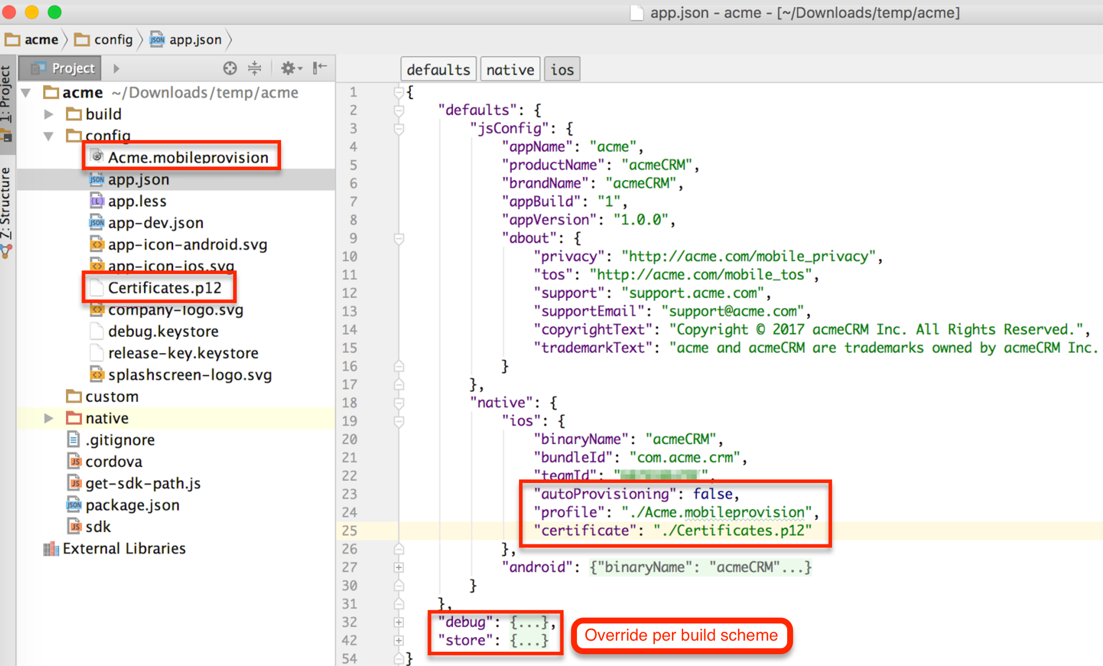Click line number 25 in the gutter
The width and height of the screenshot is (1103, 666).
349,531
